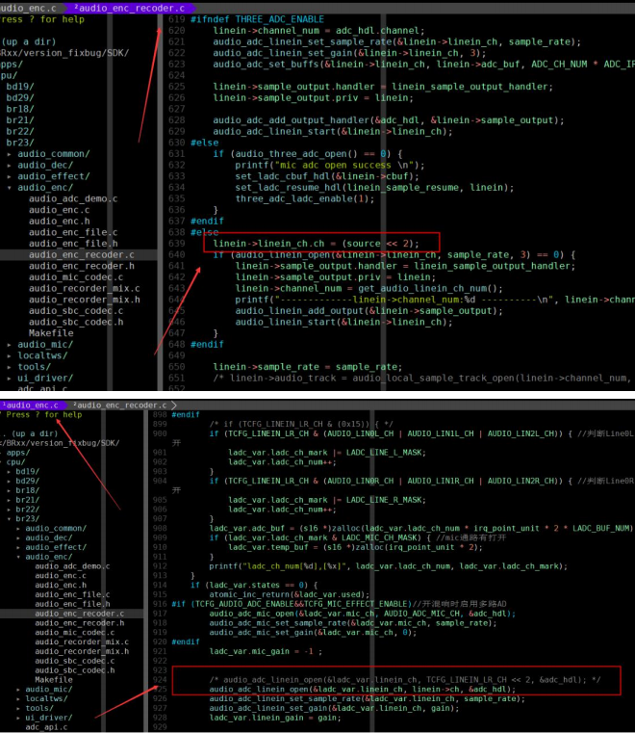Place cursor on 'audio_three_adc_open()' line 631

click(296, 154)
